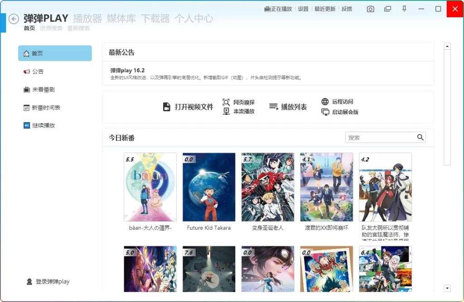The width and height of the screenshot is (464, 302).
Task: Open the 设置 settings page
Action: coord(303,9)
